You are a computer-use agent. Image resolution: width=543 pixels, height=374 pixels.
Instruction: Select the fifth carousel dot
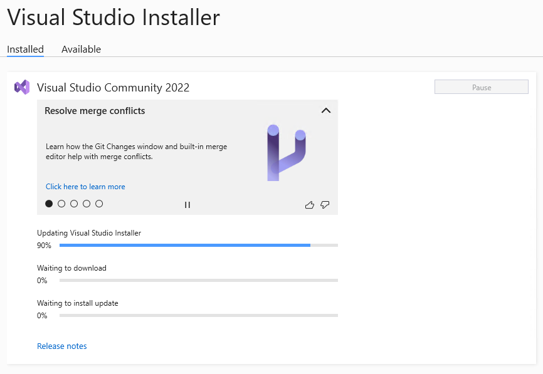coord(99,204)
